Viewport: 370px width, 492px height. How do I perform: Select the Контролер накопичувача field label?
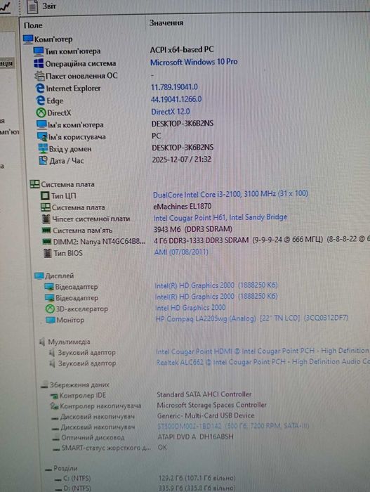tap(100, 406)
